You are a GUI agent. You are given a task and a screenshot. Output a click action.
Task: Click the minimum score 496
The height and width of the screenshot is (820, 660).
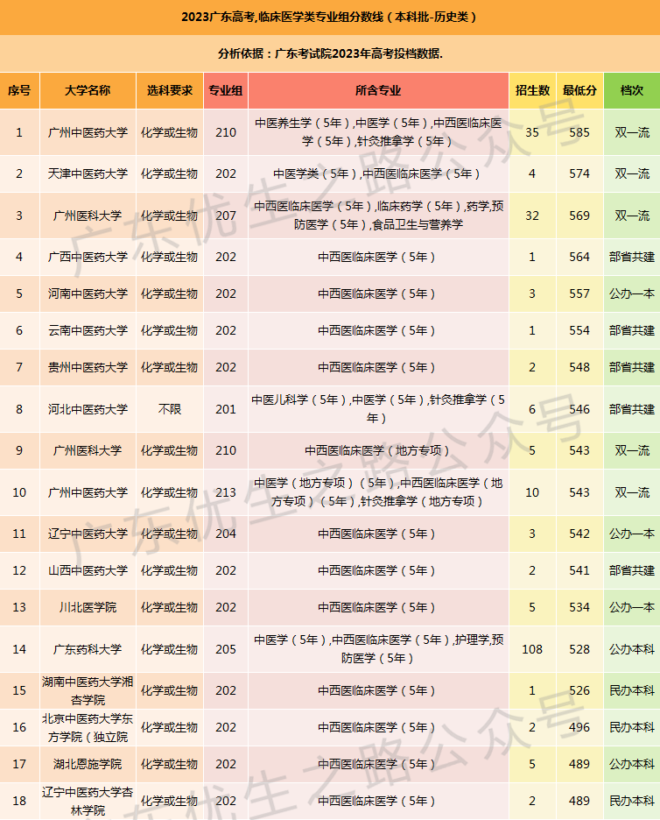[x=579, y=727]
